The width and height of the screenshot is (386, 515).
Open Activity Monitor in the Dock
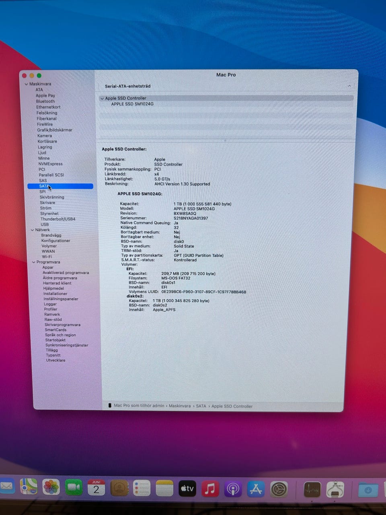point(312,490)
